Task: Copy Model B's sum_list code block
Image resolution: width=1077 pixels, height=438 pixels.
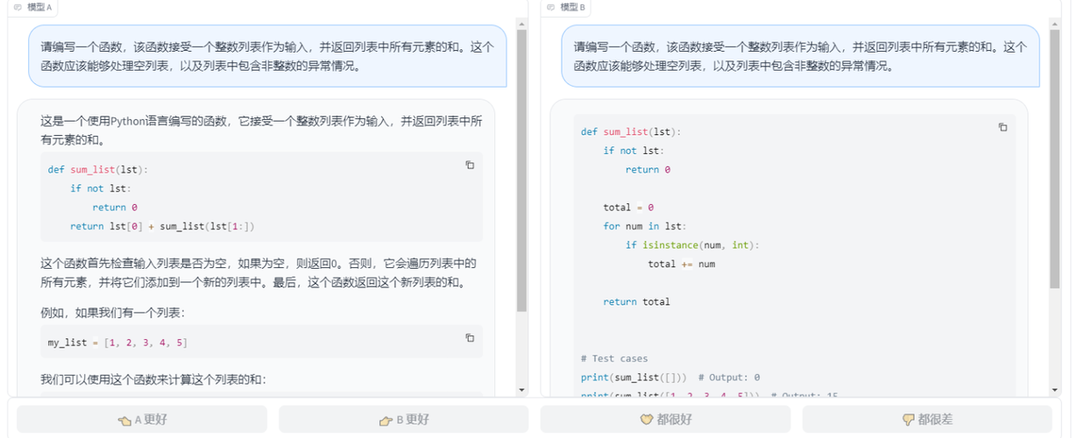Action: coord(1003,127)
